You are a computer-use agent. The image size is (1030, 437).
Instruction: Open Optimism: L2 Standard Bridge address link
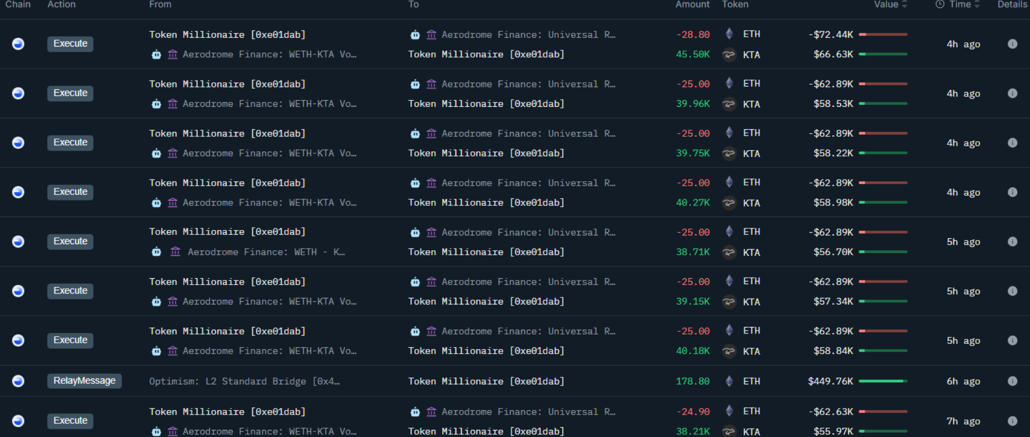coord(244,382)
